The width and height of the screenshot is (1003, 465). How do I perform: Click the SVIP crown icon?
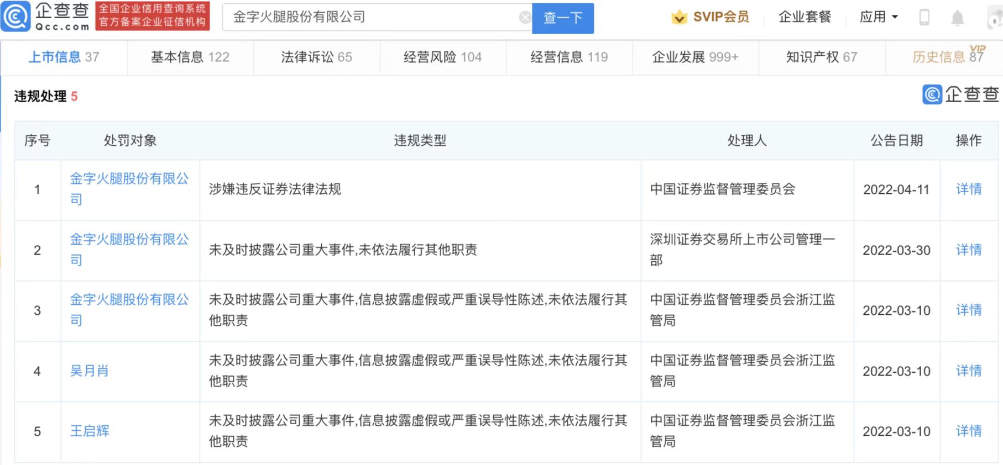click(x=679, y=18)
